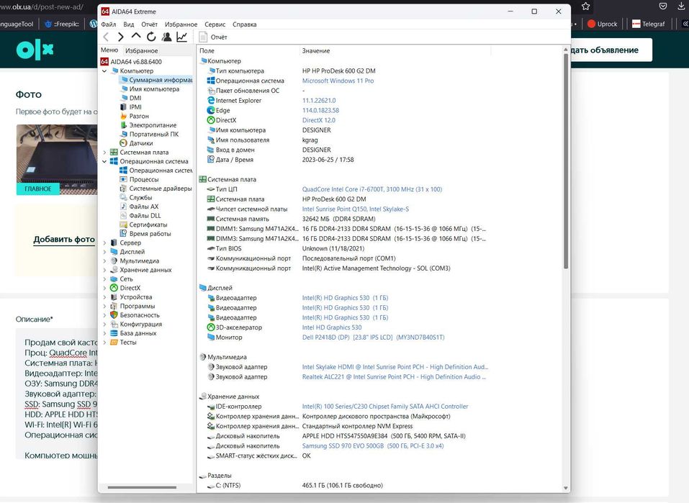This screenshot has width=689, height=503.
Task: Expand the Сеть tree node
Action: pyautogui.click(x=104, y=279)
